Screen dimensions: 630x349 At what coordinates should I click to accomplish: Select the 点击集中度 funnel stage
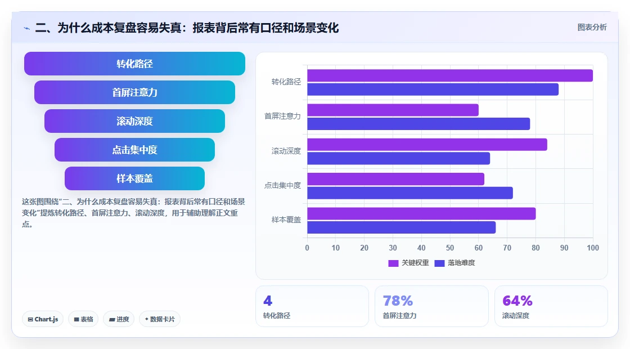coord(134,150)
